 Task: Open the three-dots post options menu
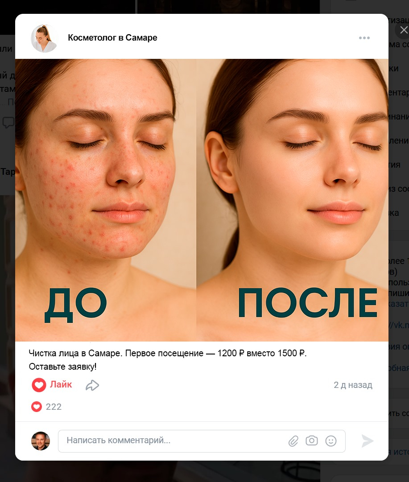[364, 38]
